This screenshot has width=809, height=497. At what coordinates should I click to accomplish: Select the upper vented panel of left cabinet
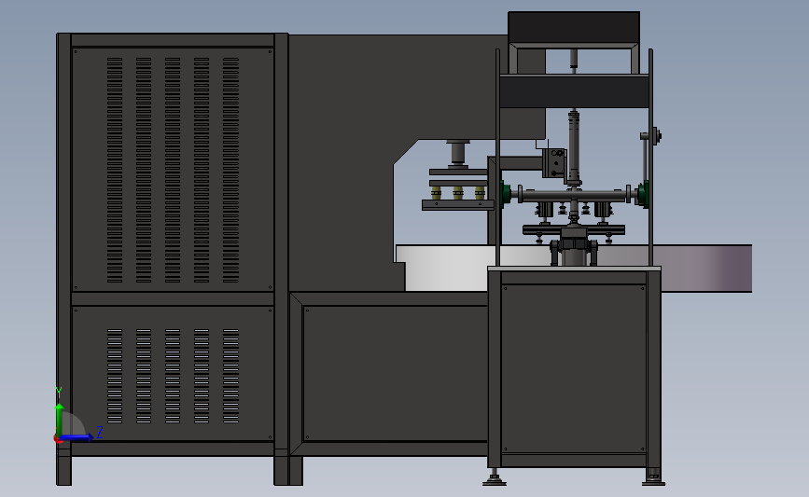pos(173,170)
